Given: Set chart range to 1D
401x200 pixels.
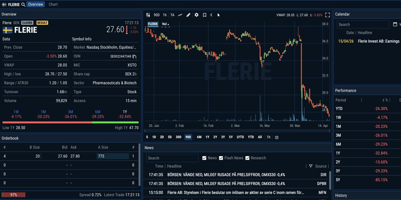Looking at the screenshot, I should [154, 137].
